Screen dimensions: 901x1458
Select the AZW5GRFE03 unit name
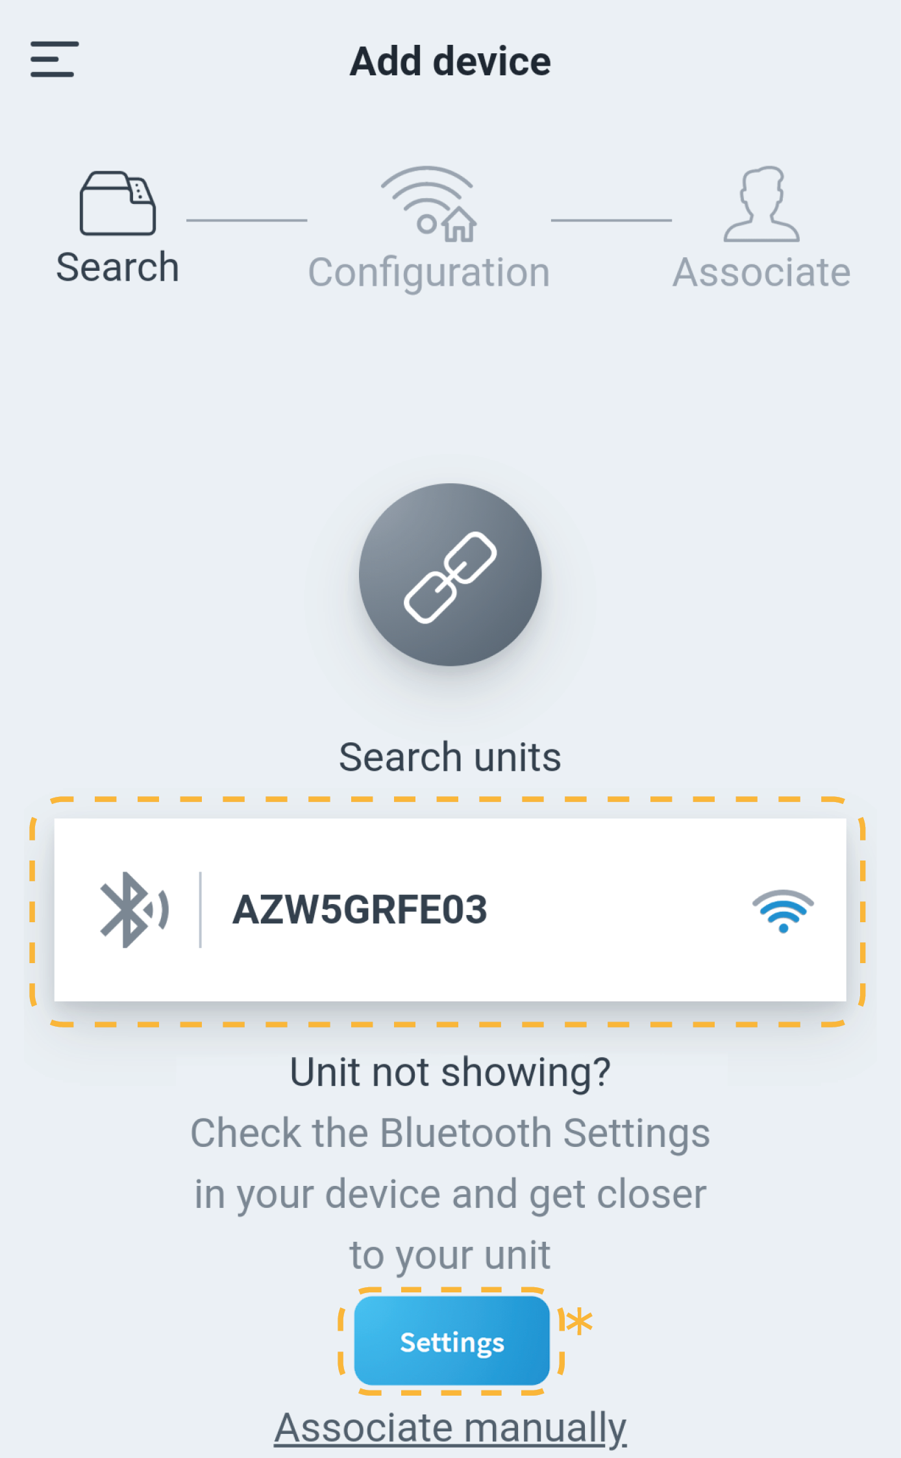360,909
